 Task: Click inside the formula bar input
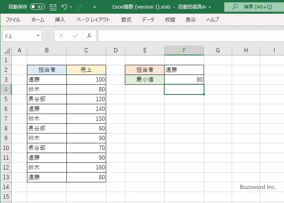pyautogui.click(x=191, y=36)
